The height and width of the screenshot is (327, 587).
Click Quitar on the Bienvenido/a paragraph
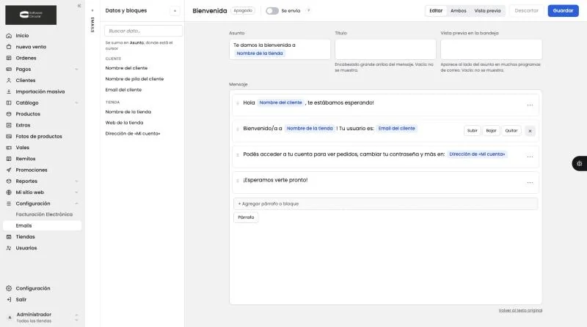click(x=511, y=131)
